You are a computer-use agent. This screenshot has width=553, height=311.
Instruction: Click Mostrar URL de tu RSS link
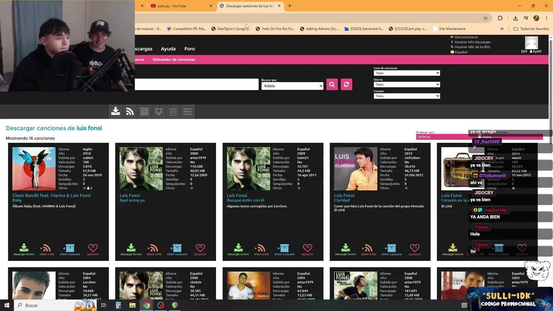coord(472,47)
